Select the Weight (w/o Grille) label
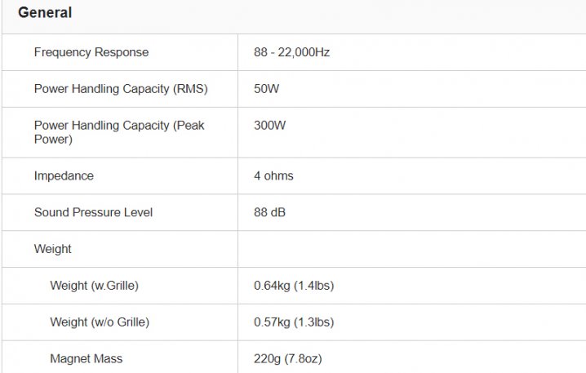This screenshot has height=373, width=586. 100,322
